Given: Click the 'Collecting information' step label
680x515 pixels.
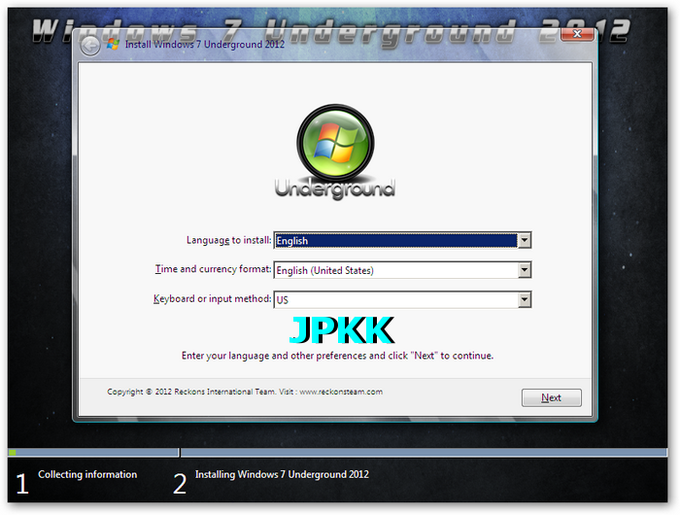Looking at the screenshot, I should [x=87, y=474].
